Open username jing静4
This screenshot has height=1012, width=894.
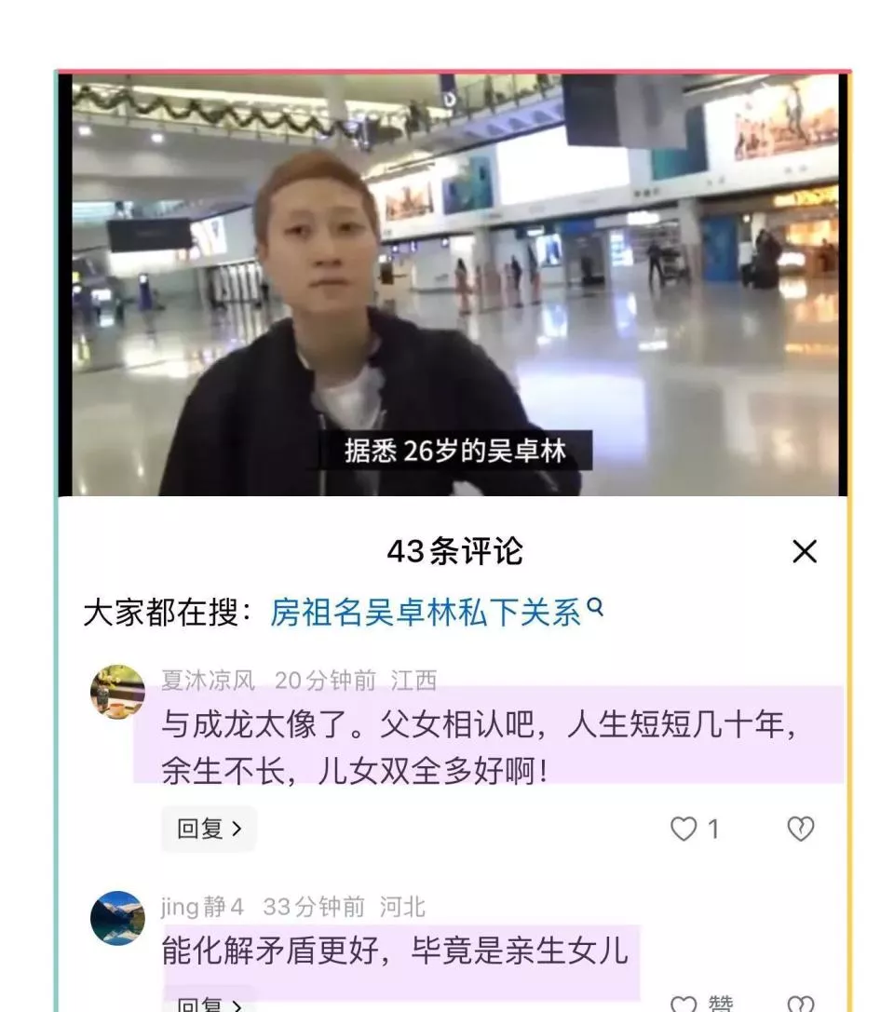203,907
